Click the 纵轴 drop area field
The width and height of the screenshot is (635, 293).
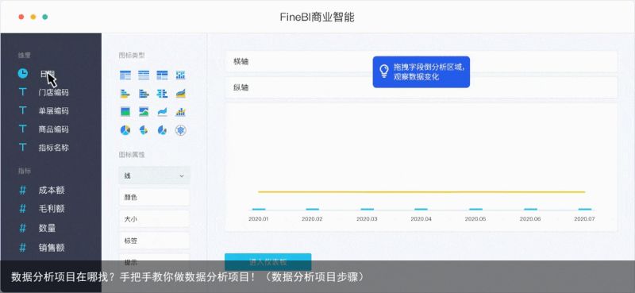coord(421,87)
